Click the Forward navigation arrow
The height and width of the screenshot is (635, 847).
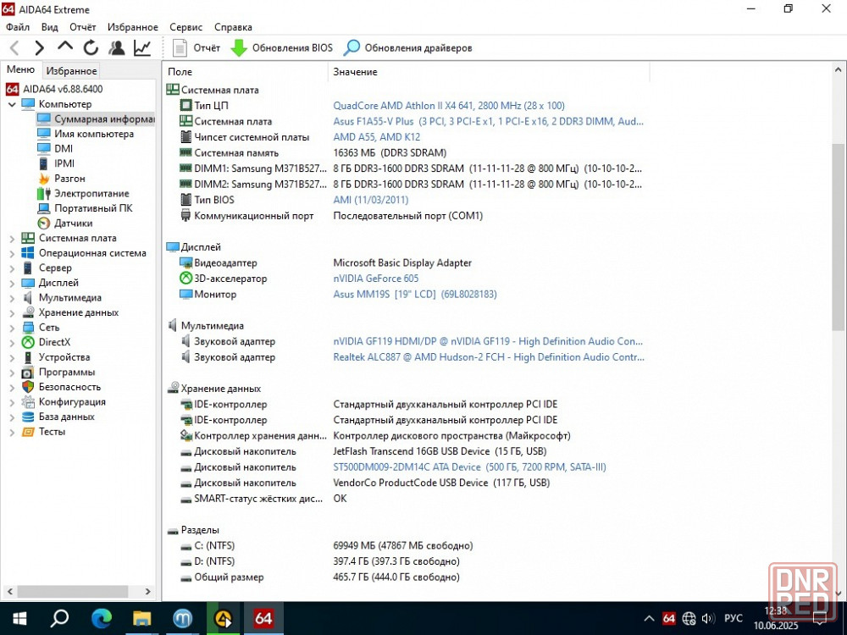coord(39,48)
